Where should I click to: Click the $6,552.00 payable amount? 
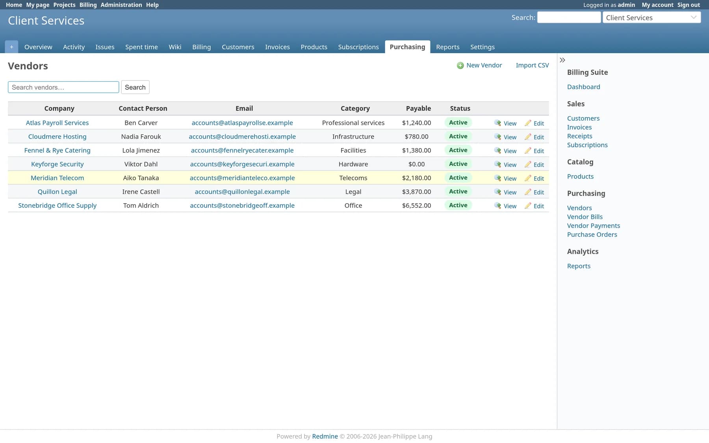tap(416, 205)
